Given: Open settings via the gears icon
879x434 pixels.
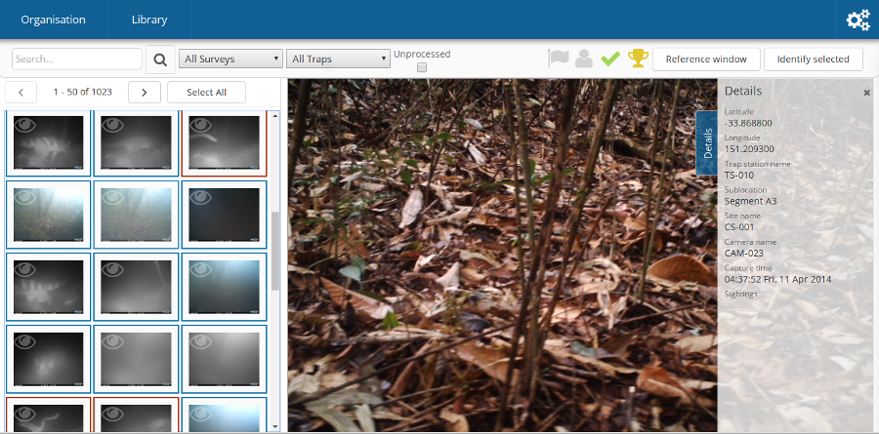Looking at the screenshot, I should click(x=858, y=20).
